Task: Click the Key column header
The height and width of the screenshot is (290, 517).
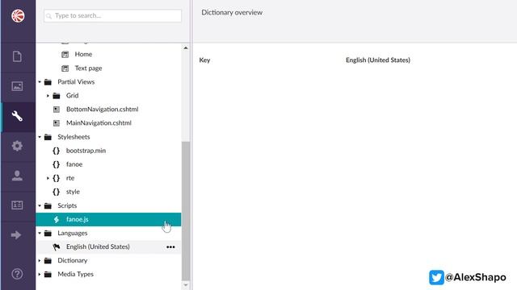Action: 204,60
